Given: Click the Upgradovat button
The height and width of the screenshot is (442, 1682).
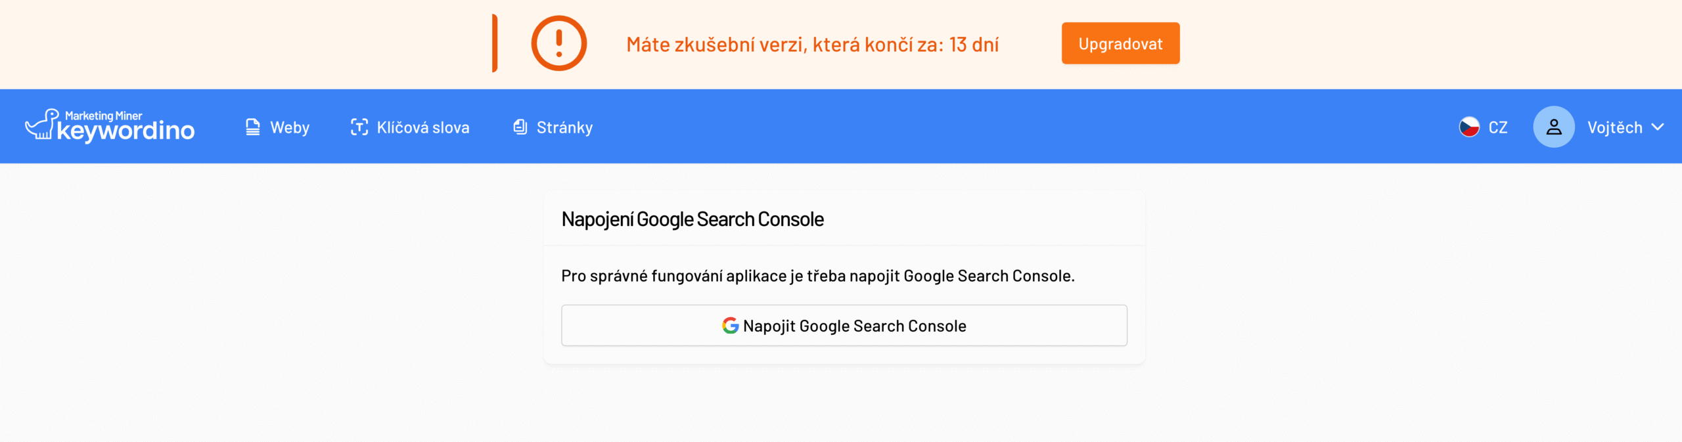Looking at the screenshot, I should 1120,43.
